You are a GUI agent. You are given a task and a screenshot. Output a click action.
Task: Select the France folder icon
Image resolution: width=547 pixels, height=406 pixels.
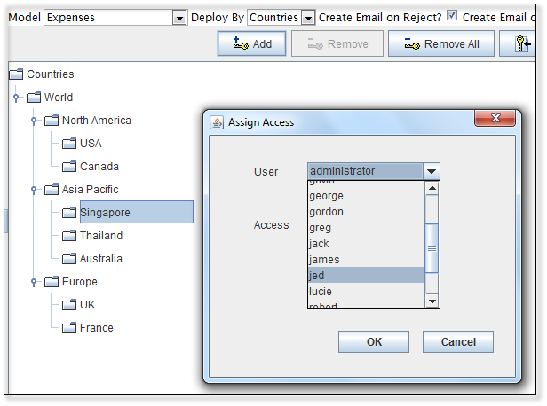[69, 328]
